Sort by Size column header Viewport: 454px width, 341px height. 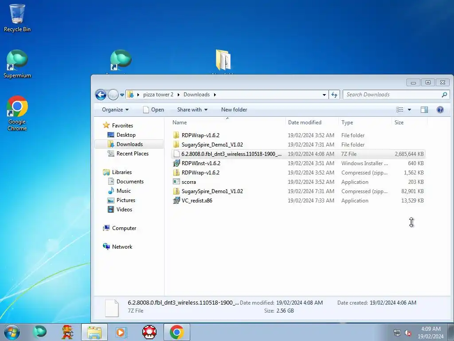pyautogui.click(x=409, y=123)
